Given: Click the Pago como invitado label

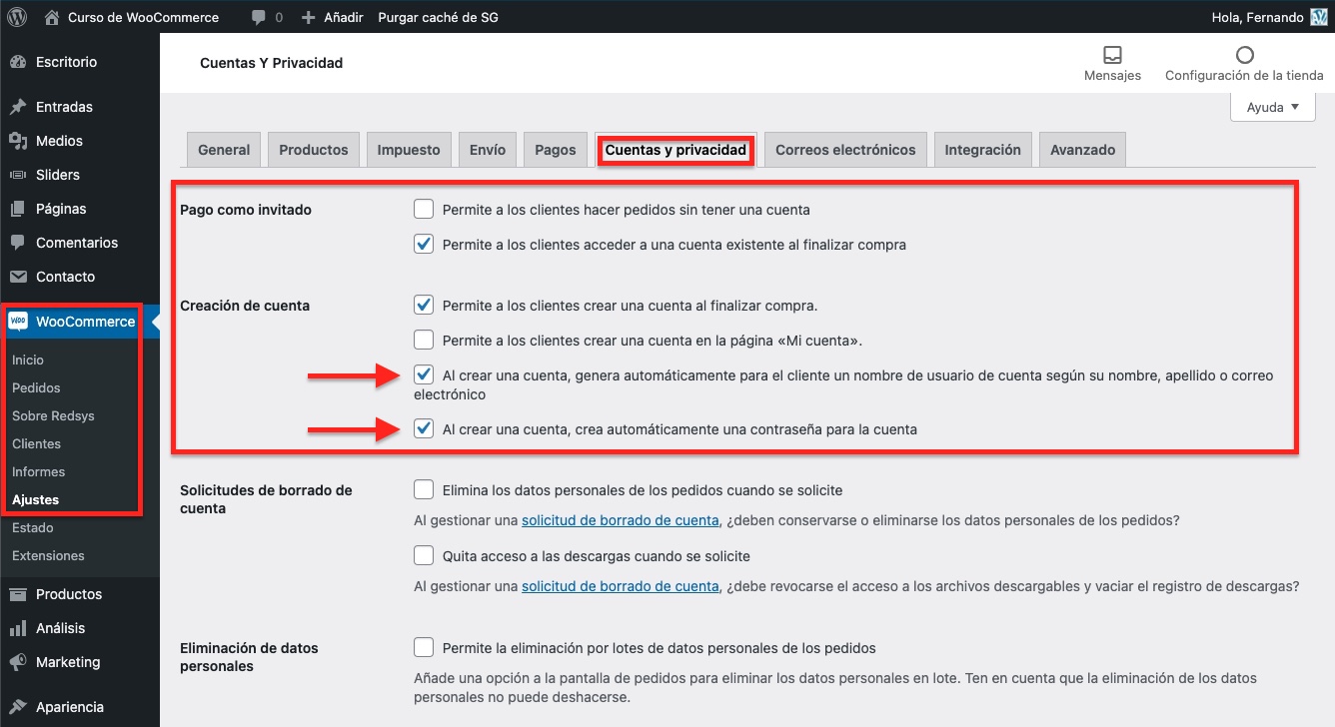Looking at the screenshot, I should [246, 210].
